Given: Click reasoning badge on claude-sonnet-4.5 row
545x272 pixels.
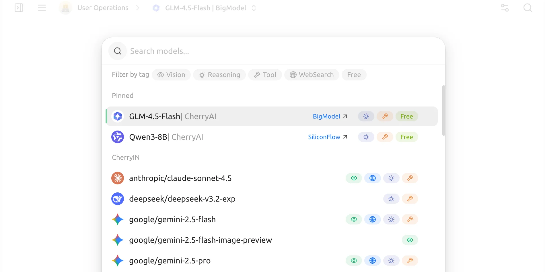Looking at the screenshot, I should point(391,178).
